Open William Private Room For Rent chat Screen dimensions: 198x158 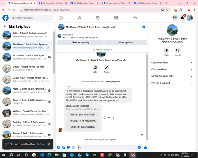click(x=27, y=113)
